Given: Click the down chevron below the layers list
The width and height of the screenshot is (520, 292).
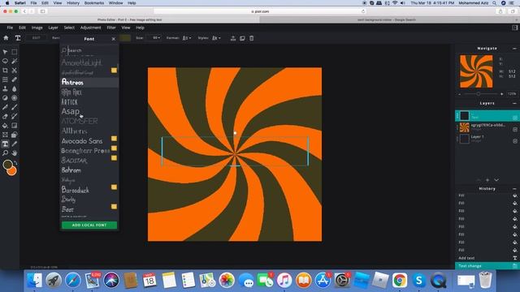Looking at the screenshot, I should pyautogui.click(x=496, y=180).
